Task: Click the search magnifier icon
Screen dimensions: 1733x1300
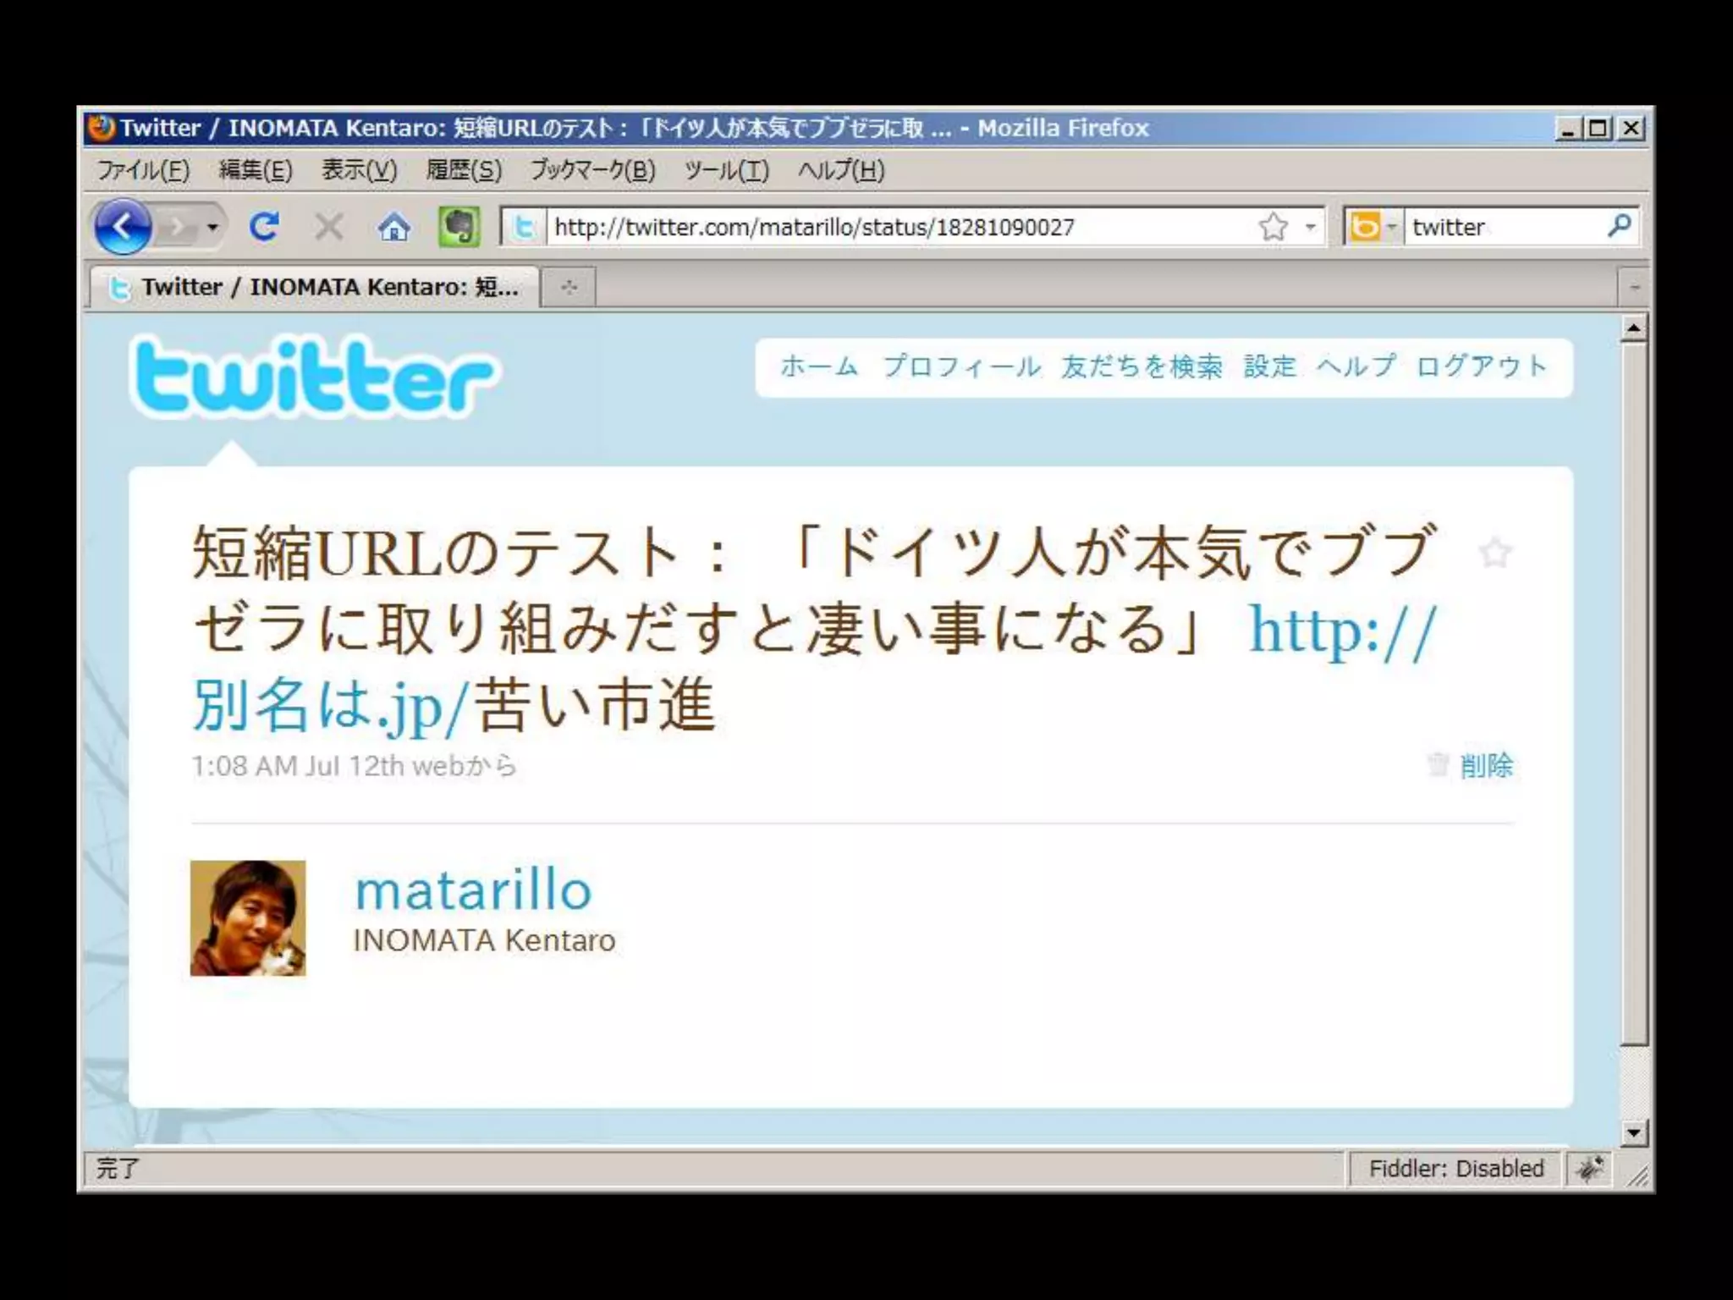Action: click(x=1619, y=226)
